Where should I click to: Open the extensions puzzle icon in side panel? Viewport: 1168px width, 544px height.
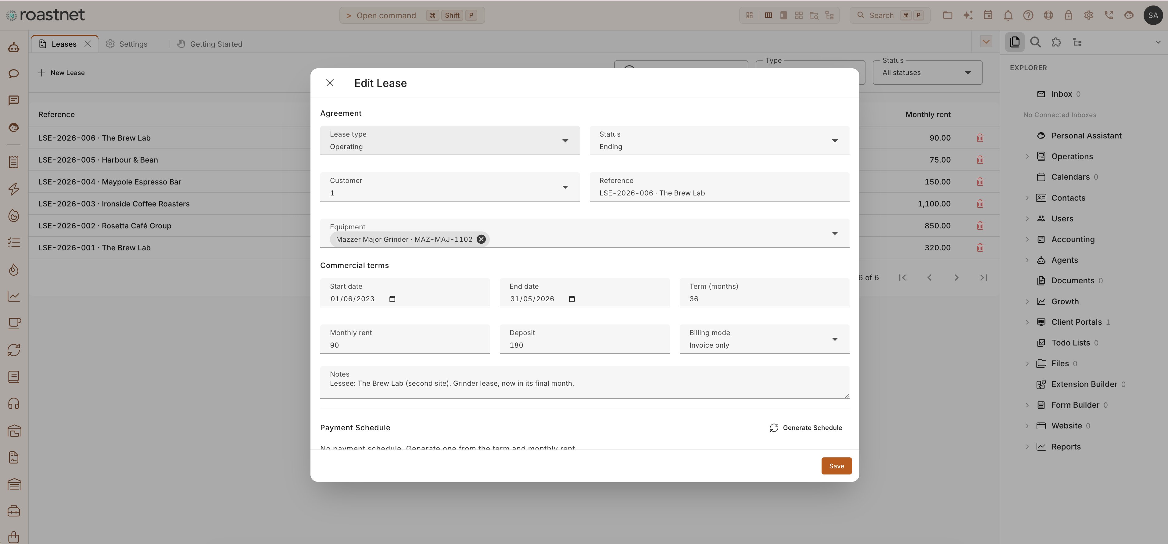pos(1056,42)
